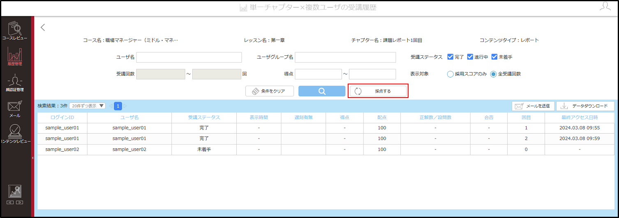Toggle the 完了 status checkbox
Image resolution: width=619 pixels, height=218 pixels.
450,57
